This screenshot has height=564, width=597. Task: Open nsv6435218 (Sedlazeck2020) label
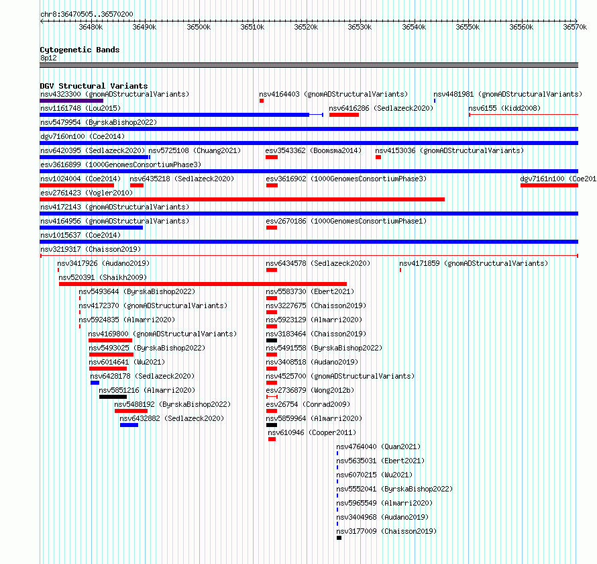point(182,179)
